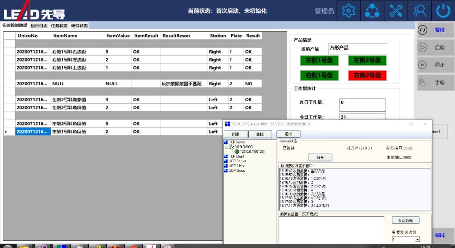This screenshot has width=455, height=248.
Task: Select 127.0.0.1[65125] connection in tree
Action: point(252,151)
